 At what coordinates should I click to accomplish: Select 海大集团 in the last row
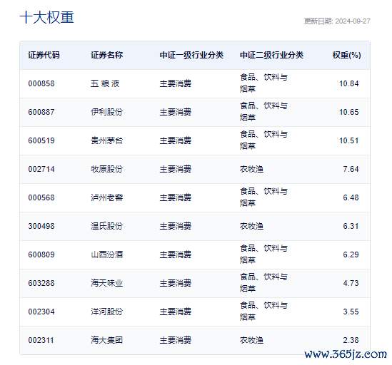tap(107, 340)
